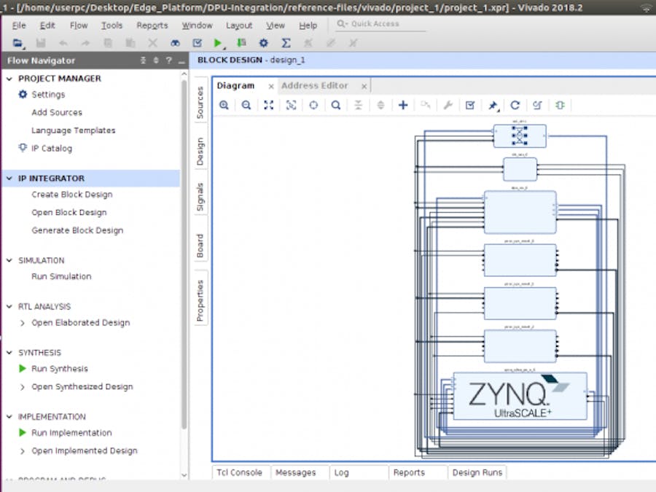Switch to the Address Editor tab
This screenshot has width=656, height=492.
tap(315, 85)
